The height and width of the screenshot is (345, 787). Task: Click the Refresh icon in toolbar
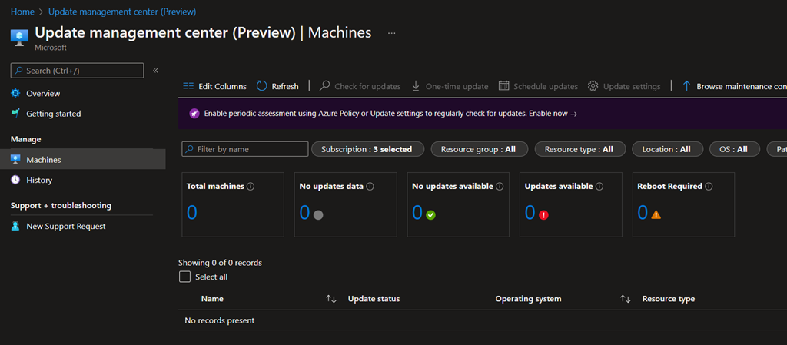tap(262, 86)
